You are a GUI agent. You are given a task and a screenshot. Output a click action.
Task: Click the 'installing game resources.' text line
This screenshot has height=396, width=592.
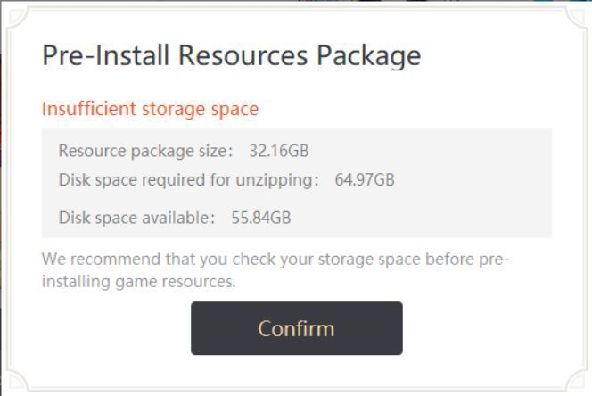click(x=138, y=282)
